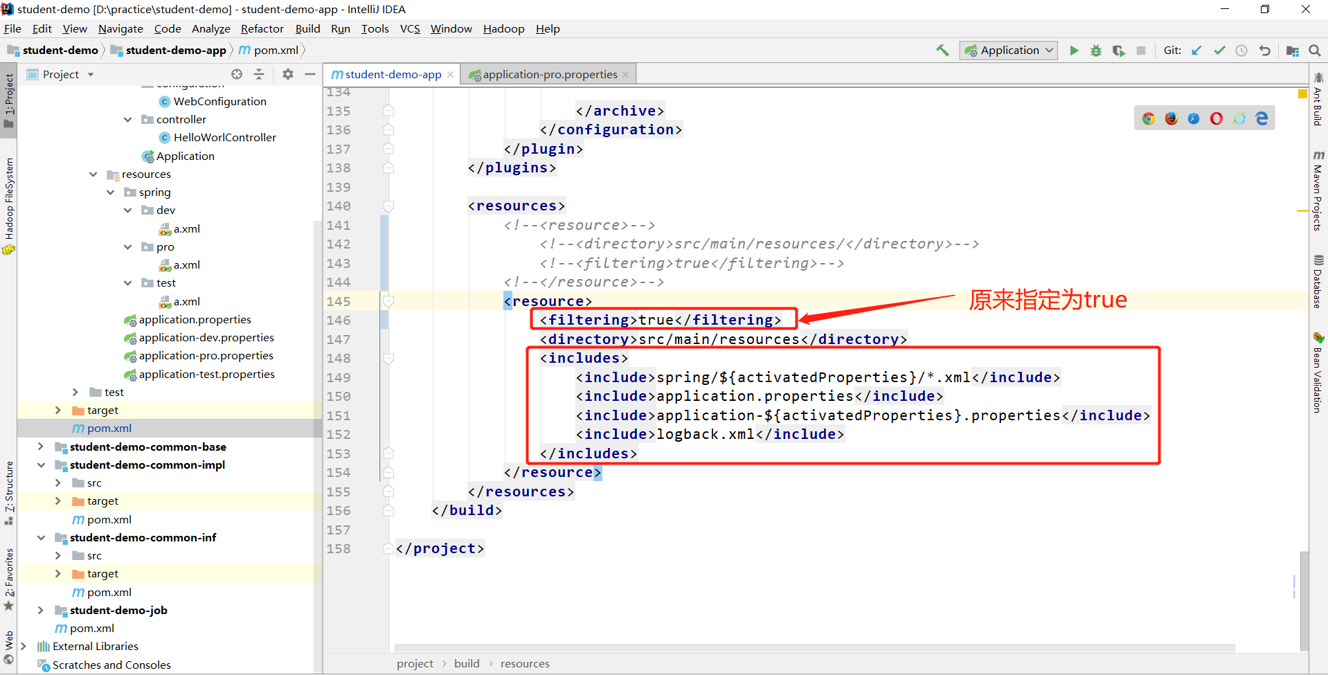Open Search Everywhere with the magnifier icon
The height and width of the screenshot is (675, 1328).
click(x=1315, y=50)
